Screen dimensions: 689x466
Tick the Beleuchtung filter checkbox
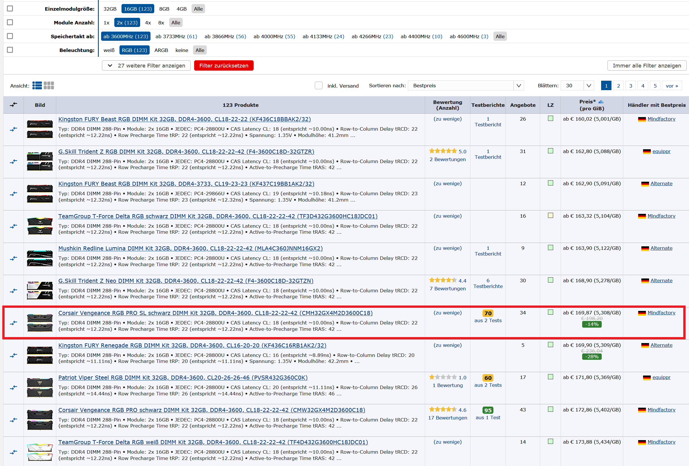(10, 50)
